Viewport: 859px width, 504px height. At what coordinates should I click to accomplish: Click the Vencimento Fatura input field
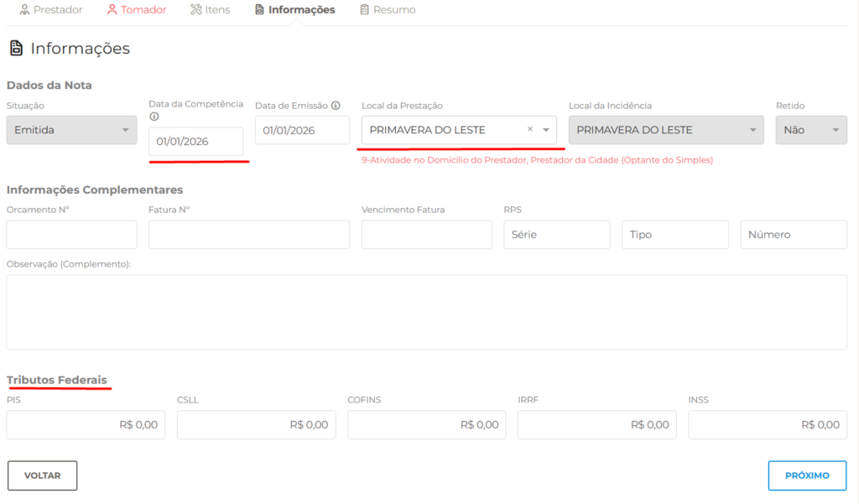[x=426, y=235]
